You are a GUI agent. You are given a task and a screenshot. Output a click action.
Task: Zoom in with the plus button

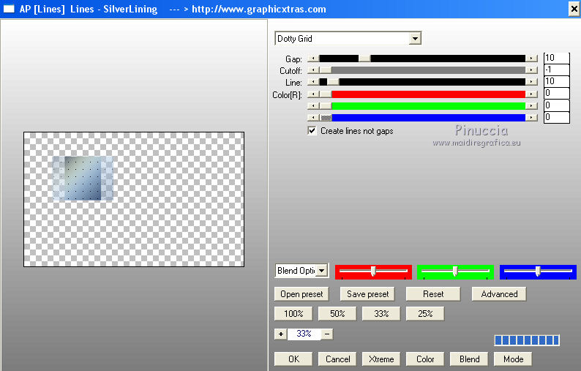(x=281, y=334)
